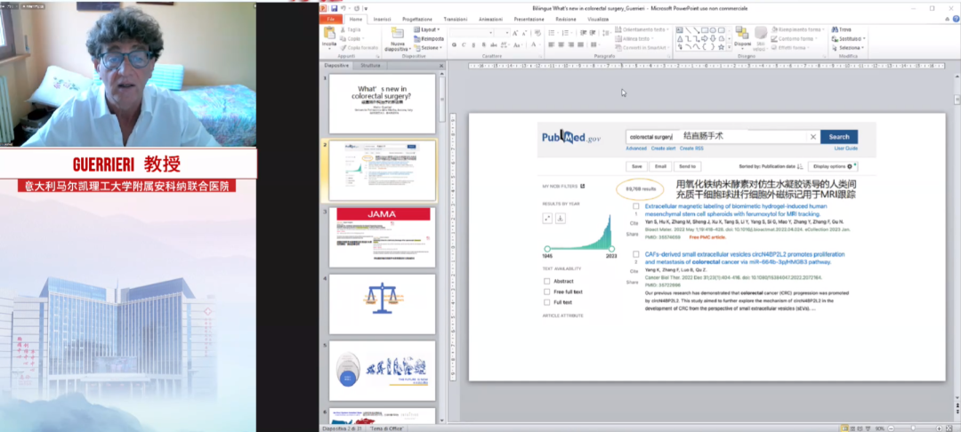
Task: Expand the shapes gallery more arrow
Action: click(730, 47)
